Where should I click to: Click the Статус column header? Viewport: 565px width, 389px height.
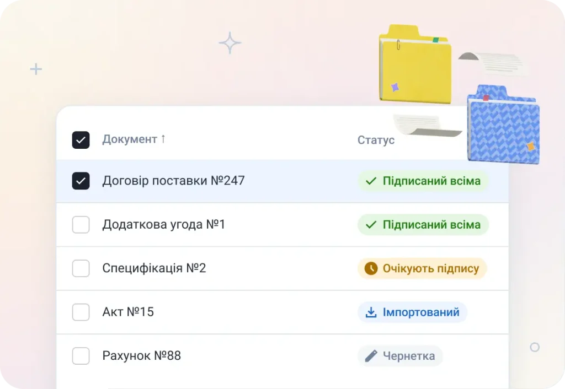376,140
